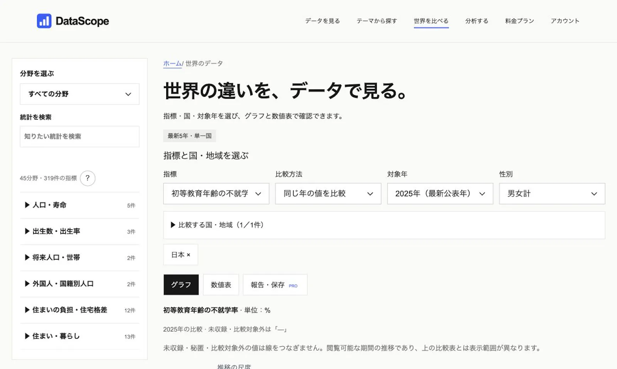Image resolution: width=617 pixels, height=369 pixels.
Task: Click the DataScope brand name
Action: (x=82, y=21)
